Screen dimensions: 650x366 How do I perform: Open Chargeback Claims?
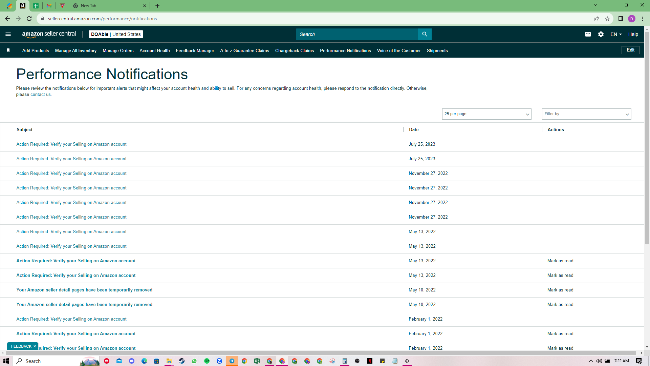(x=295, y=50)
